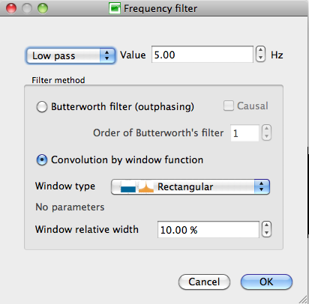Screen dimensions: 309x304
Task: Open the Low pass filter type dropdown
Action: pos(70,55)
